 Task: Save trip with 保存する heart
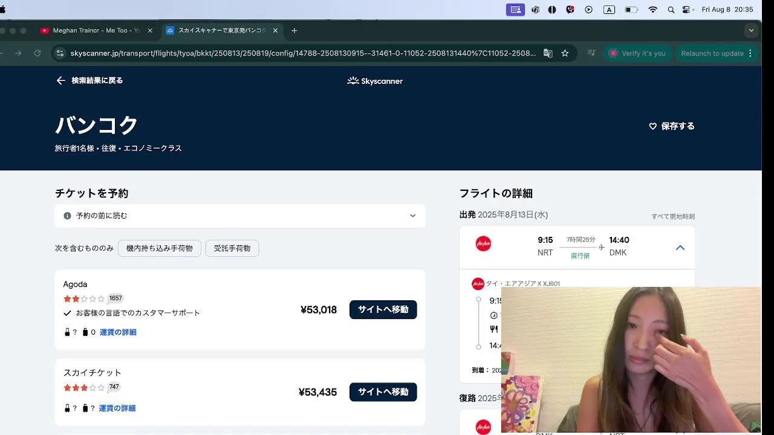click(x=671, y=126)
